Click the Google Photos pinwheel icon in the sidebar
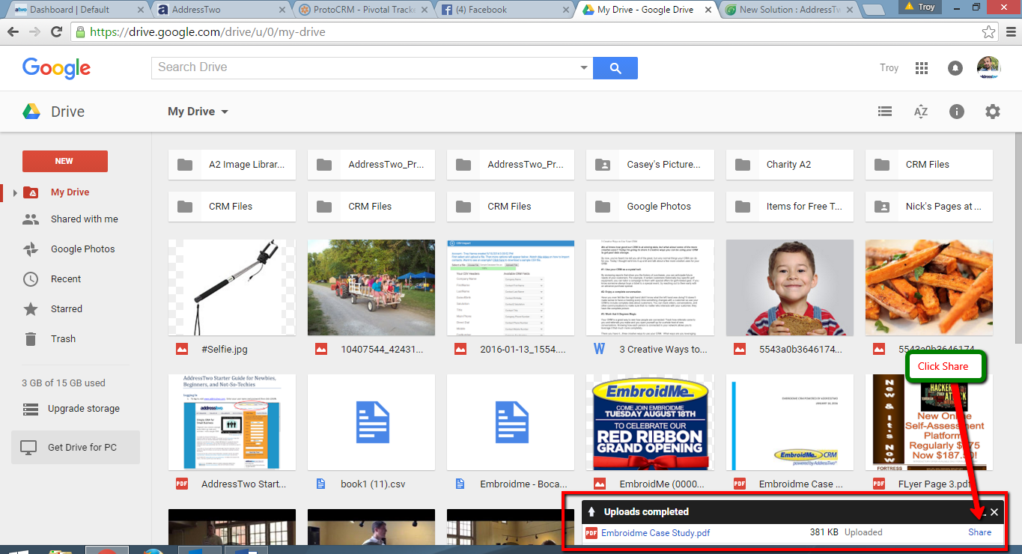1022x554 pixels. tap(31, 249)
